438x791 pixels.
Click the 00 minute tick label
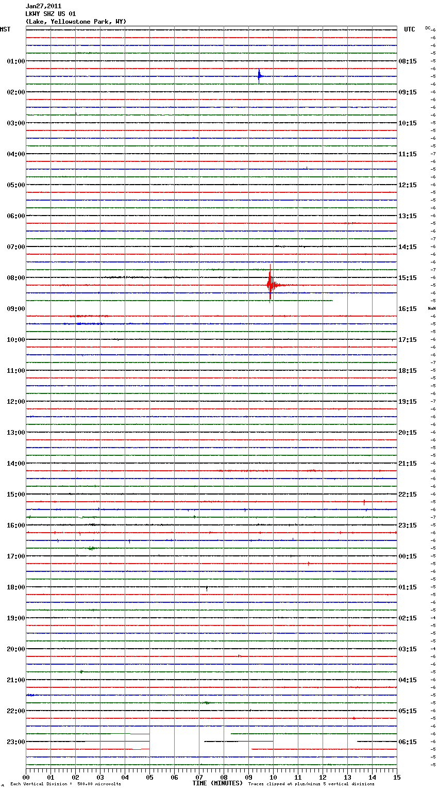point(26,777)
